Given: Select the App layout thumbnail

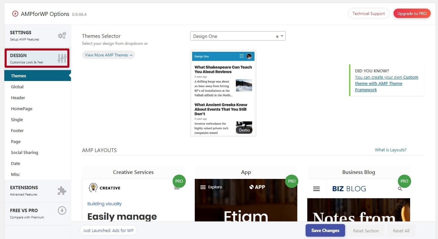Looking at the screenshot, I should point(246,194).
